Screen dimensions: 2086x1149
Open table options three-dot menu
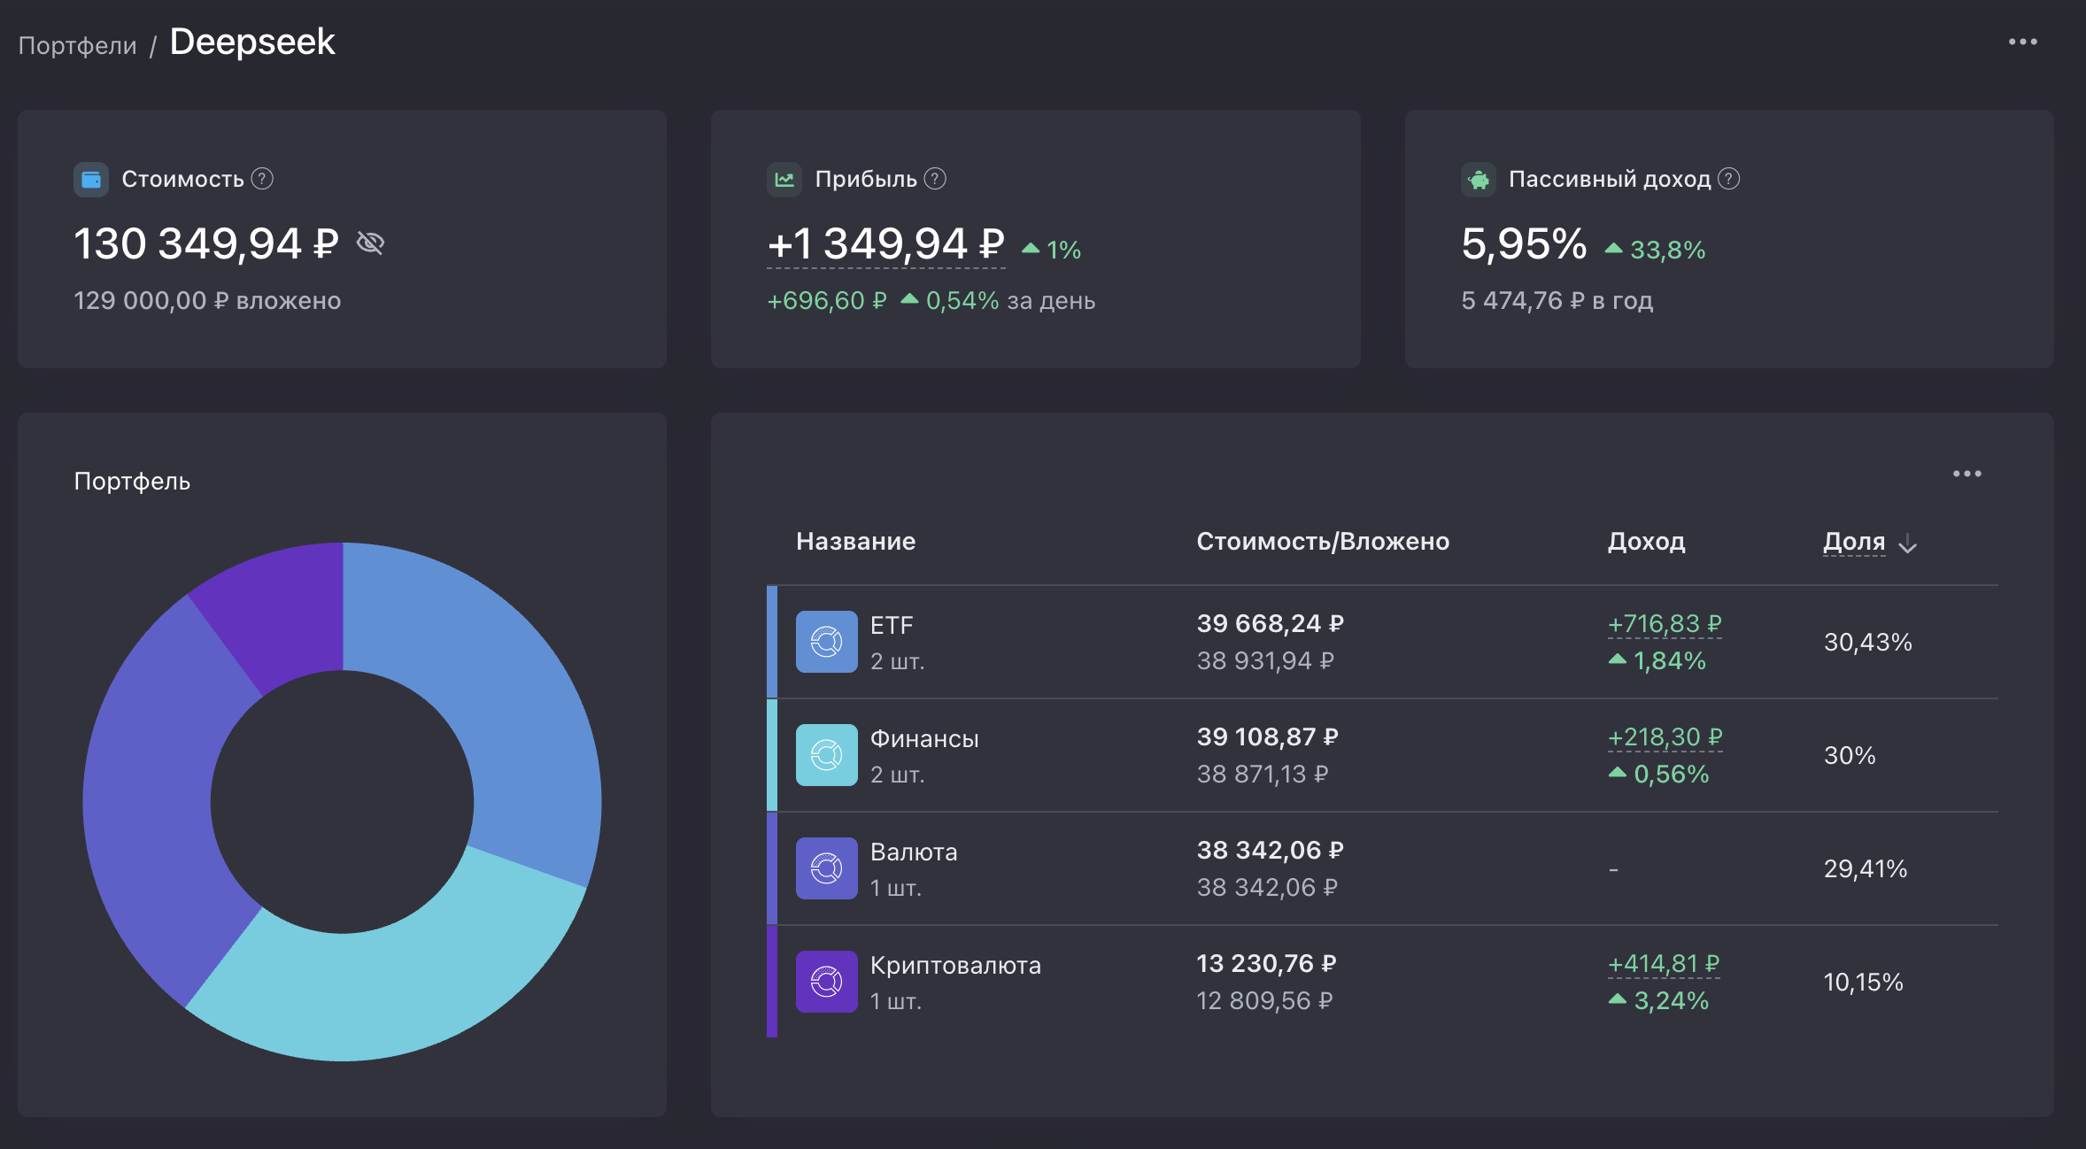point(1966,474)
